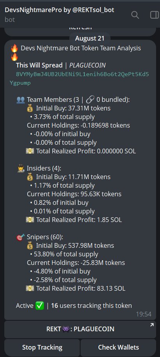Image resolution: width=160 pixels, height=357 pixels.
Task: Click the Insiders detective emoji
Action: tap(21, 169)
